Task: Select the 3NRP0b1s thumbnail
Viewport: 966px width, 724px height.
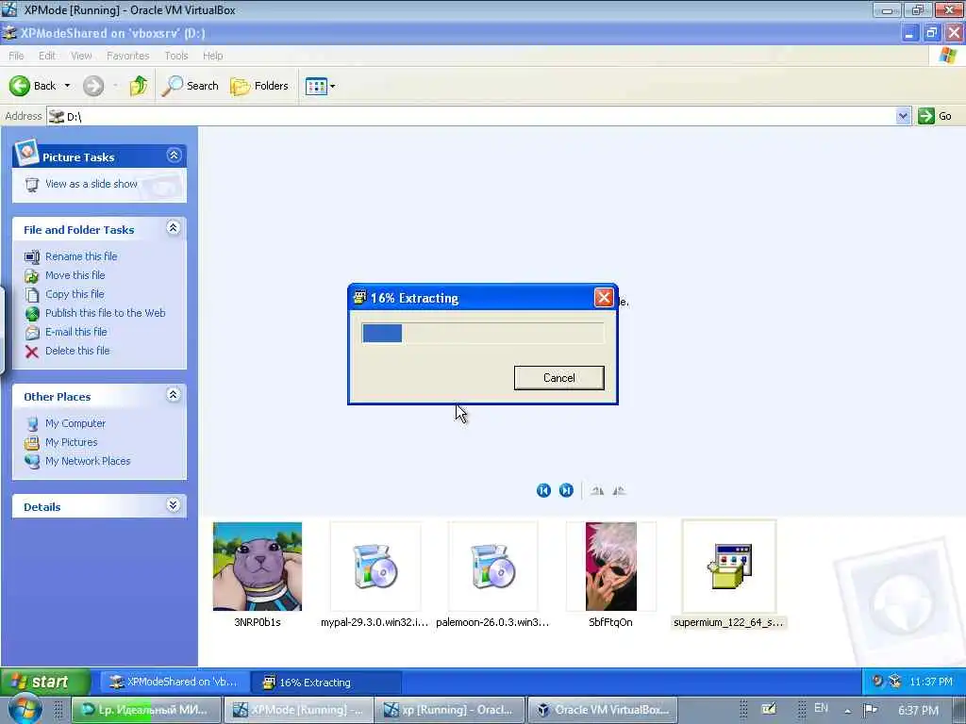Action: pyautogui.click(x=258, y=567)
